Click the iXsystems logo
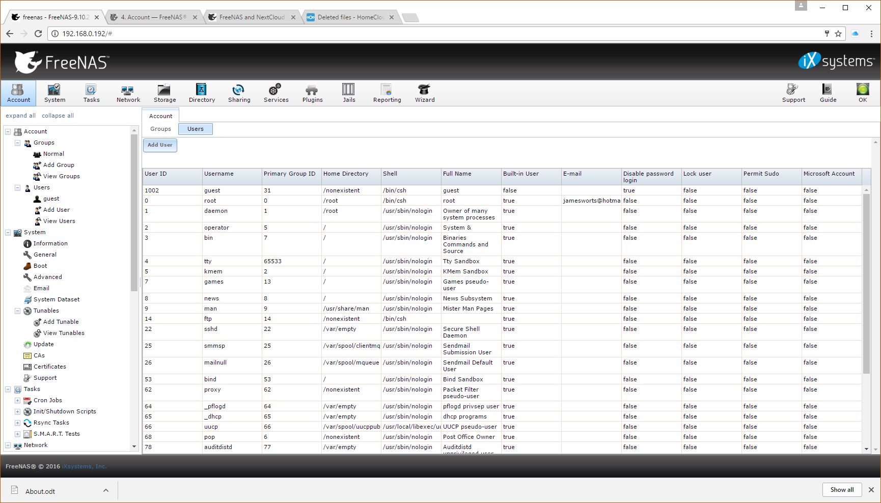This screenshot has height=503, width=881. point(836,61)
